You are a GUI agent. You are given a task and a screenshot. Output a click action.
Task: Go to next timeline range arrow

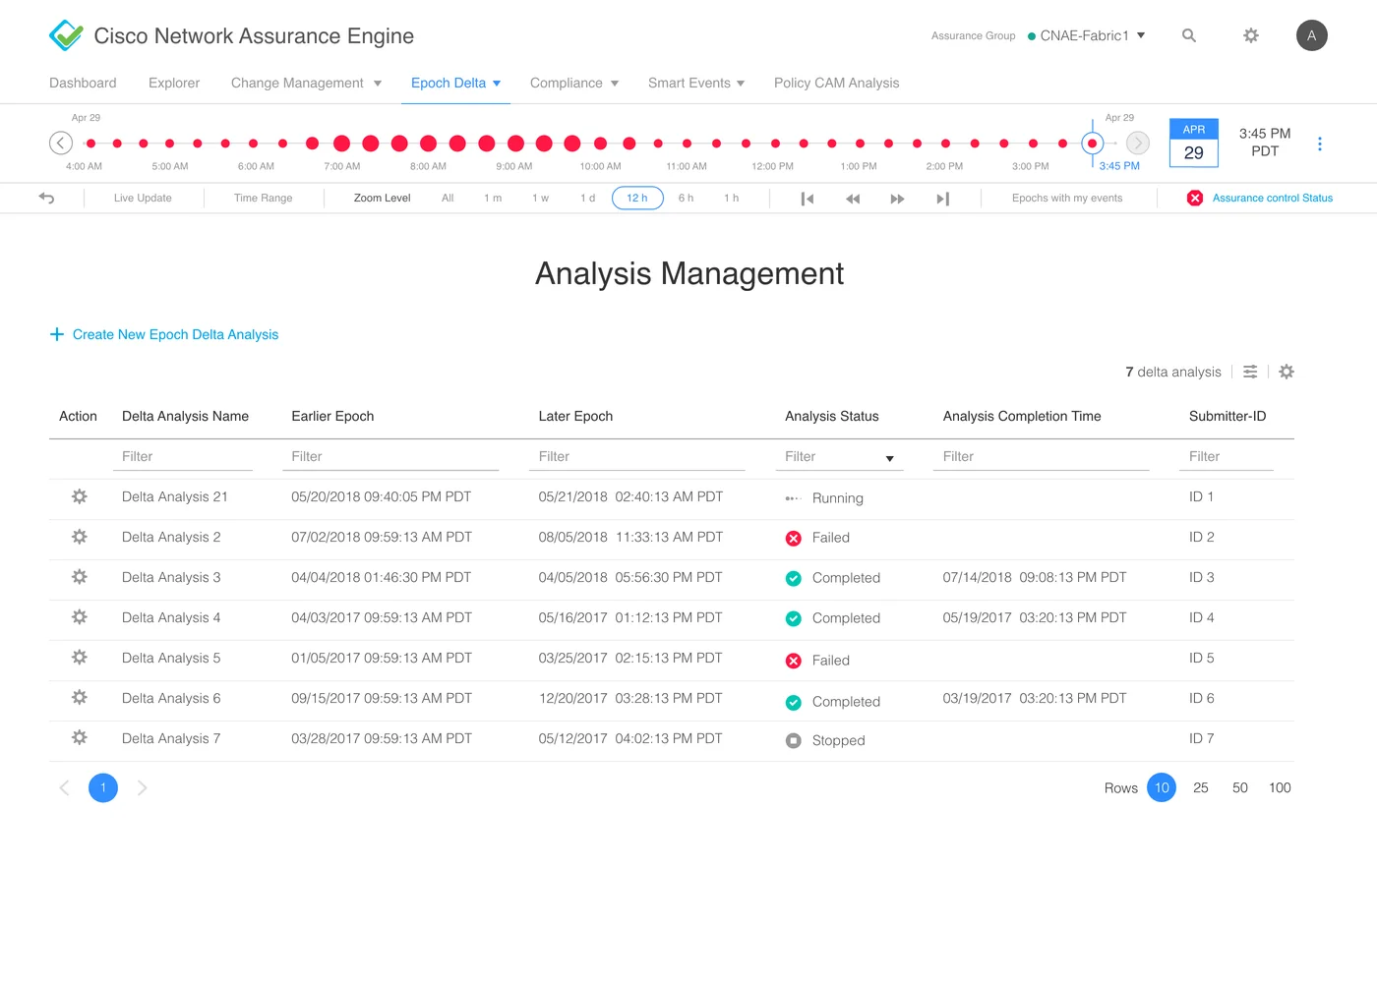click(1138, 143)
